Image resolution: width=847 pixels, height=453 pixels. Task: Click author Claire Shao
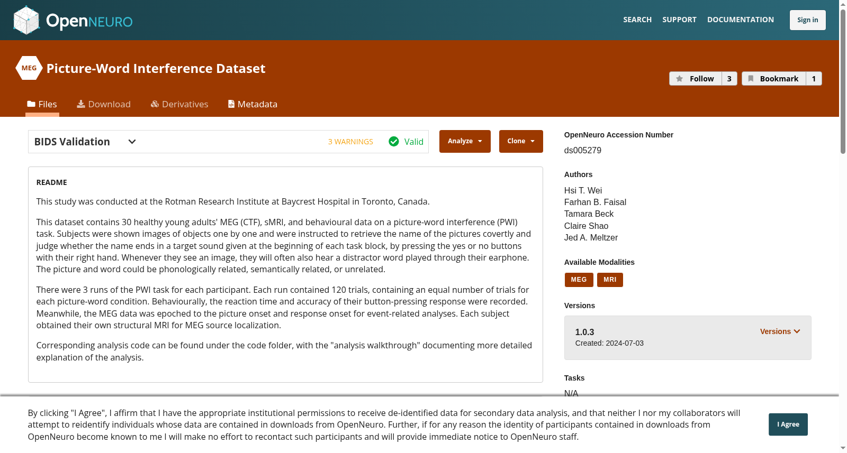586,226
